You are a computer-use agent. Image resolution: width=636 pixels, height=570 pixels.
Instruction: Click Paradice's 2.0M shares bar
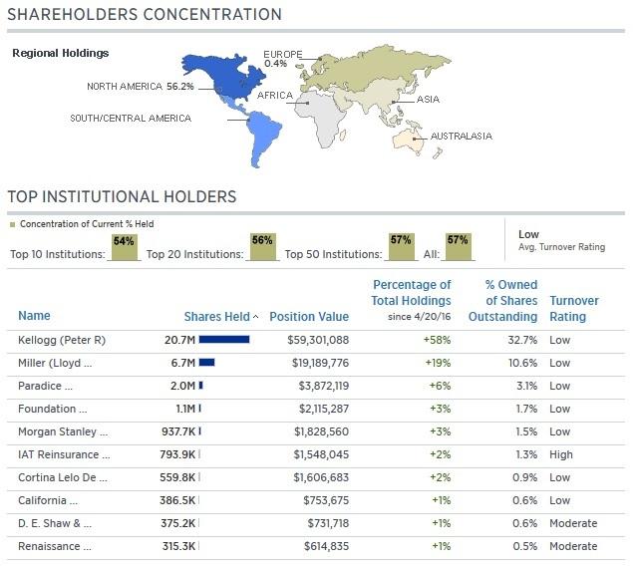point(201,386)
